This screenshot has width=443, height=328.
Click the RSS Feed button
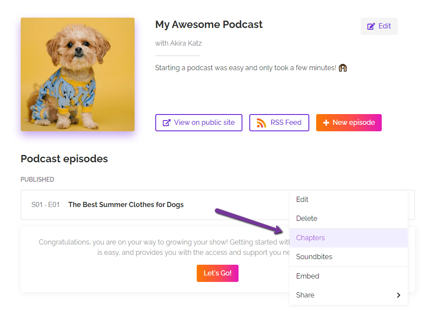pos(279,122)
